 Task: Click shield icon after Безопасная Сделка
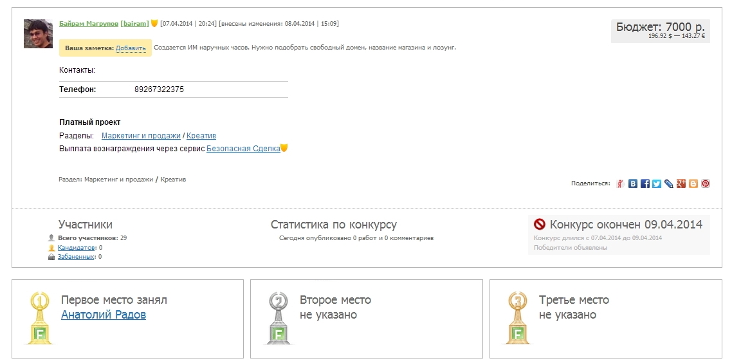click(x=284, y=148)
